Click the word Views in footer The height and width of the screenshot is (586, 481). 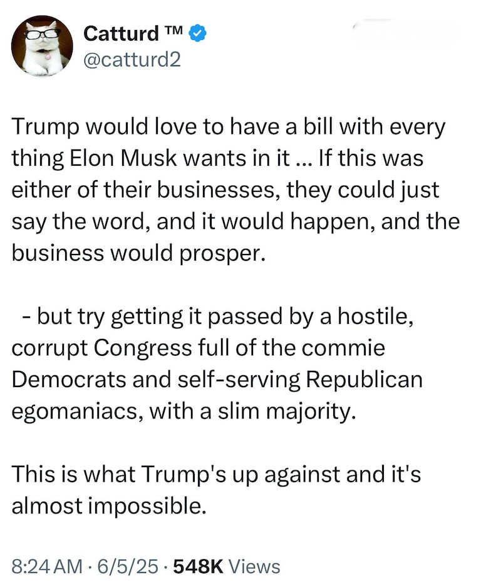(254, 567)
